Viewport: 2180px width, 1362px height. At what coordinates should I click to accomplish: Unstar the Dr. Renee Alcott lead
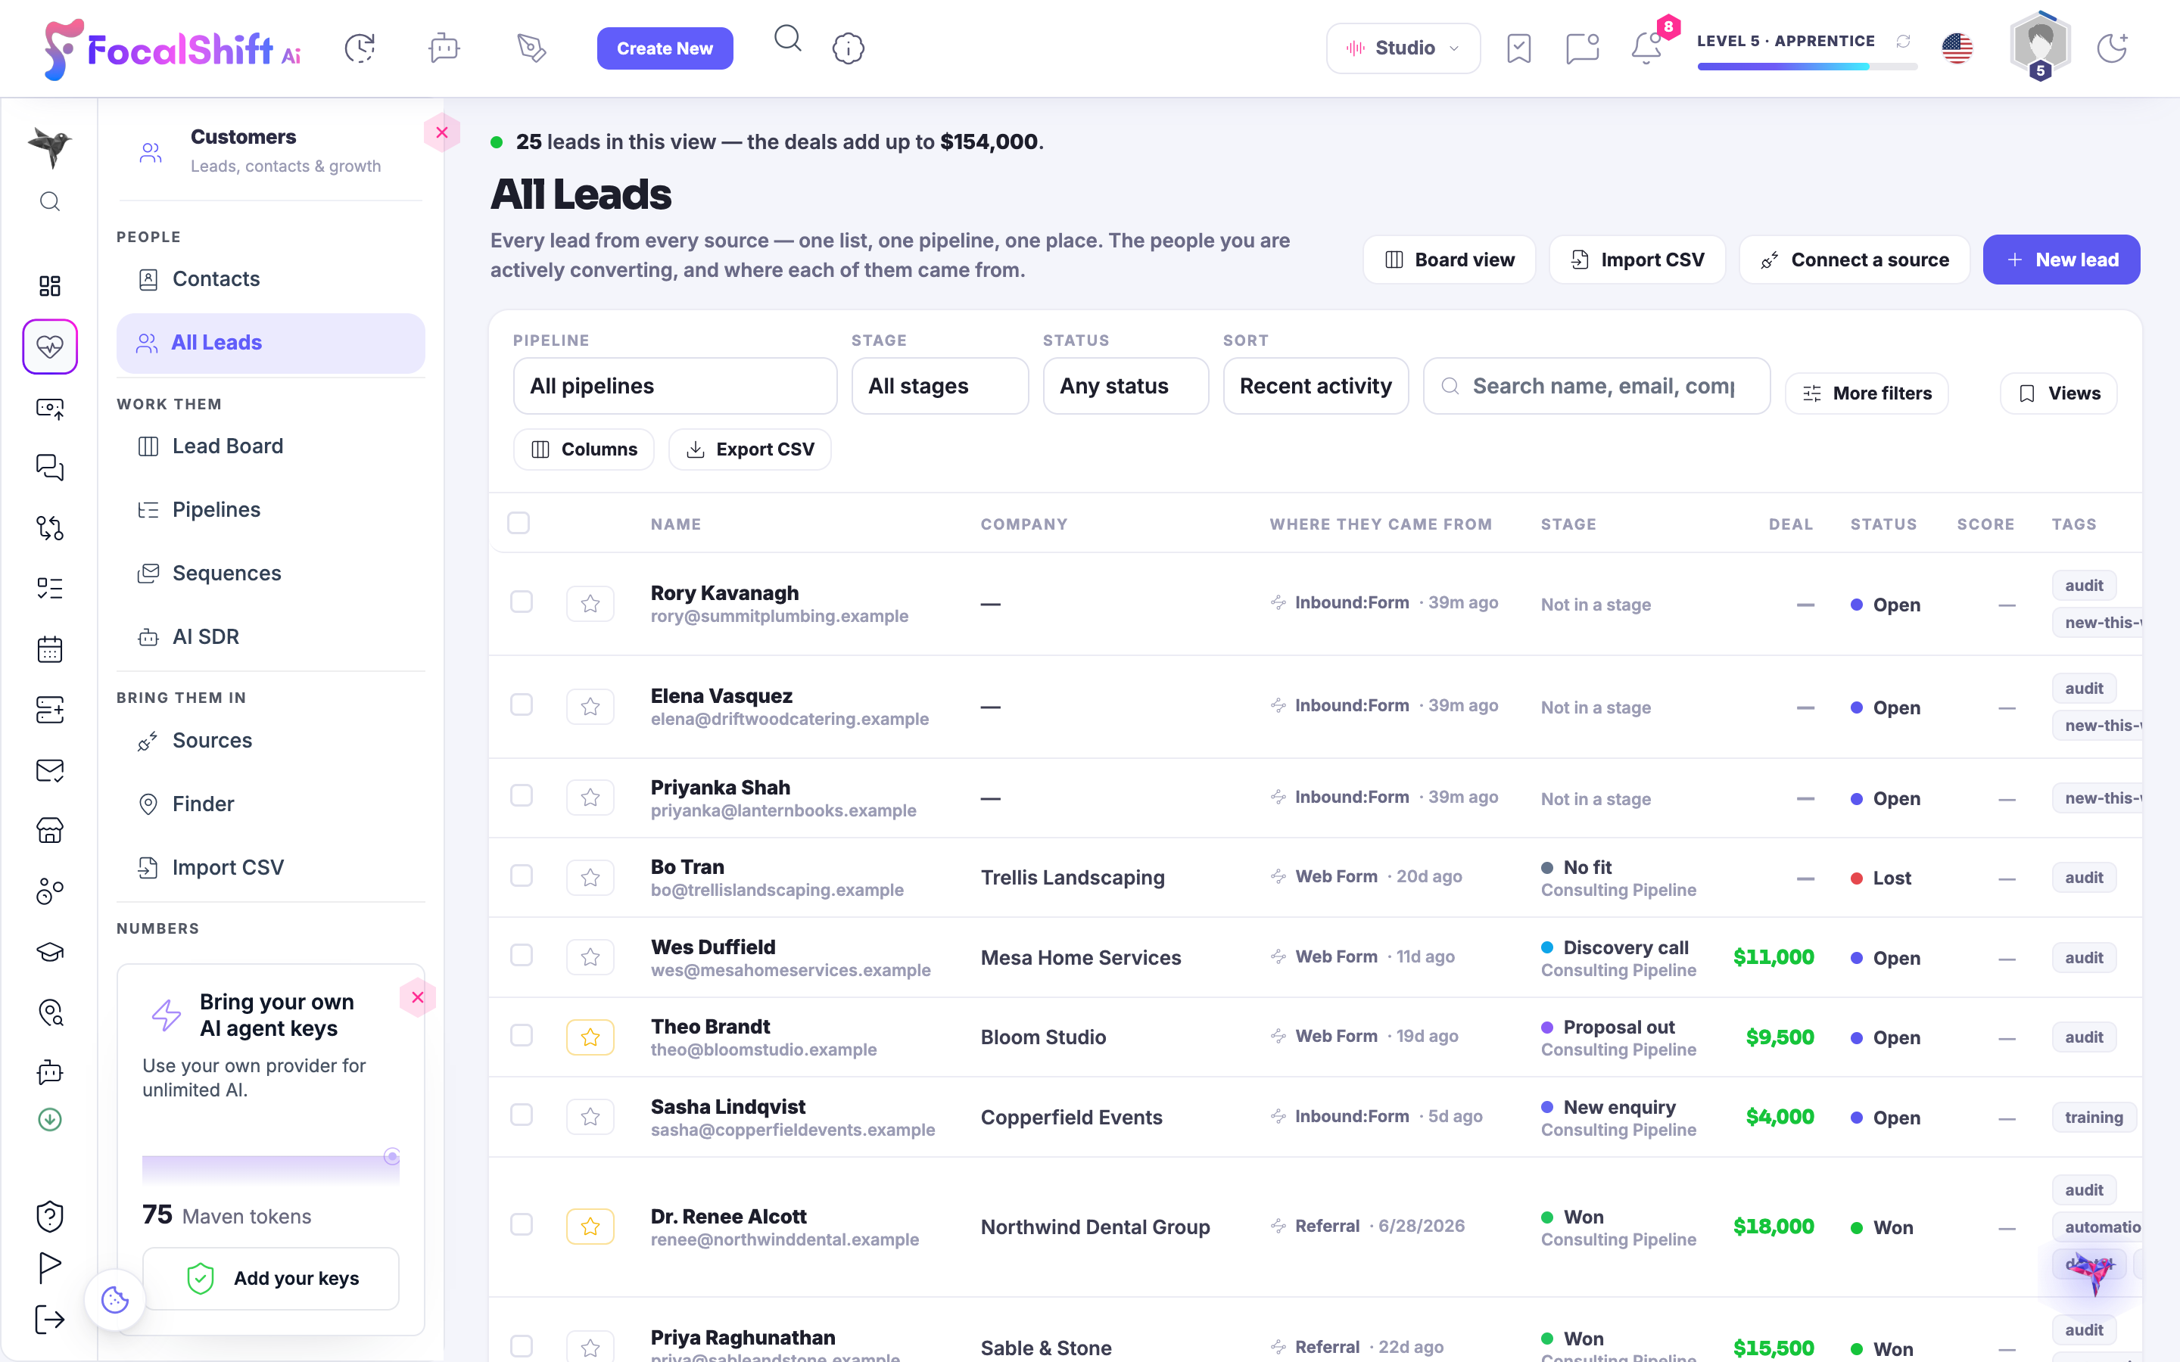(590, 1226)
